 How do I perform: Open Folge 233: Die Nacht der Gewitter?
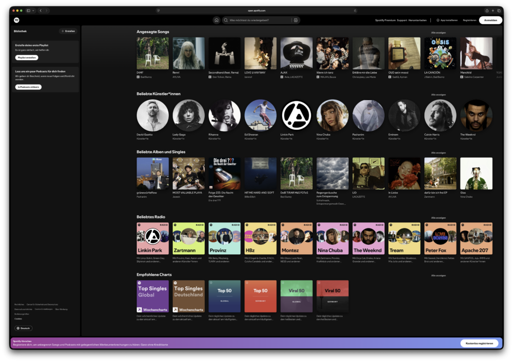point(224,174)
